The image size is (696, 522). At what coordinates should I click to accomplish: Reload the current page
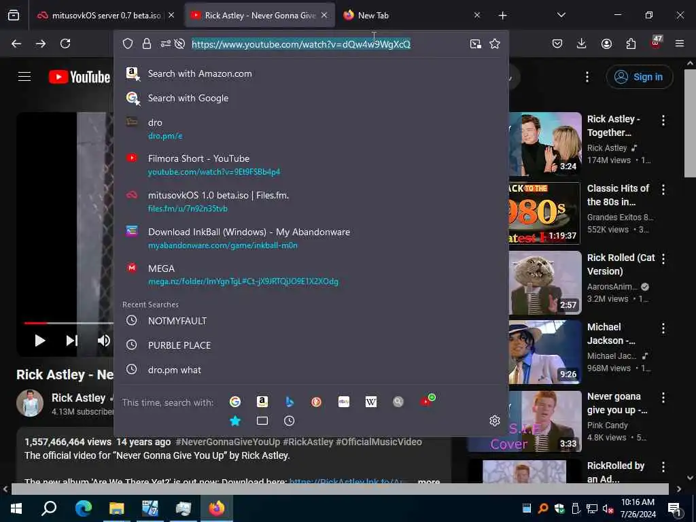(x=65, y=43)
